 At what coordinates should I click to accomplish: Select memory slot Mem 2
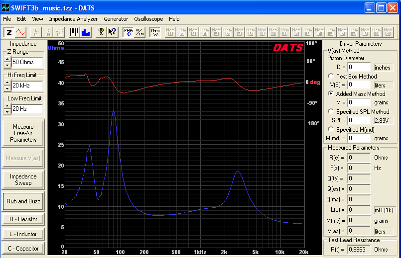[x=182, y=32]
